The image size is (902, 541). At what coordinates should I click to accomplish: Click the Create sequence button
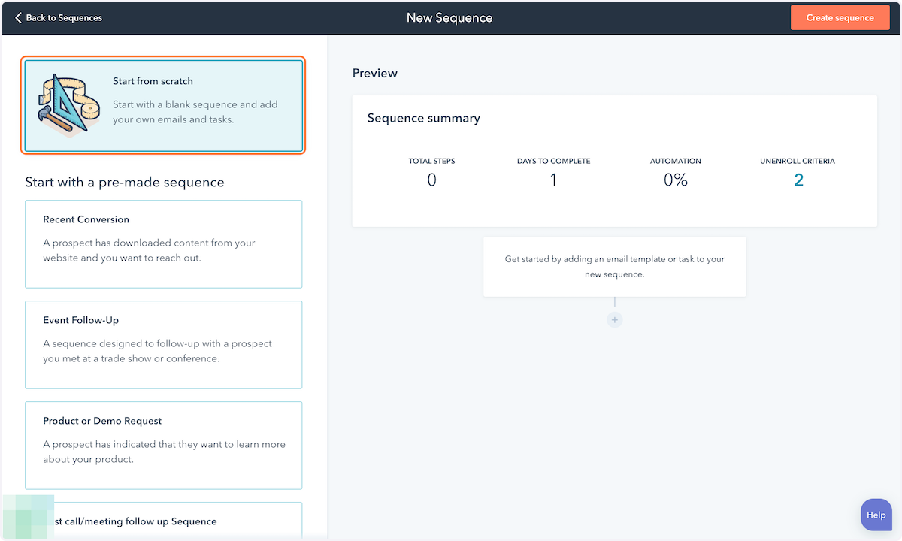[x=840, y=17]
